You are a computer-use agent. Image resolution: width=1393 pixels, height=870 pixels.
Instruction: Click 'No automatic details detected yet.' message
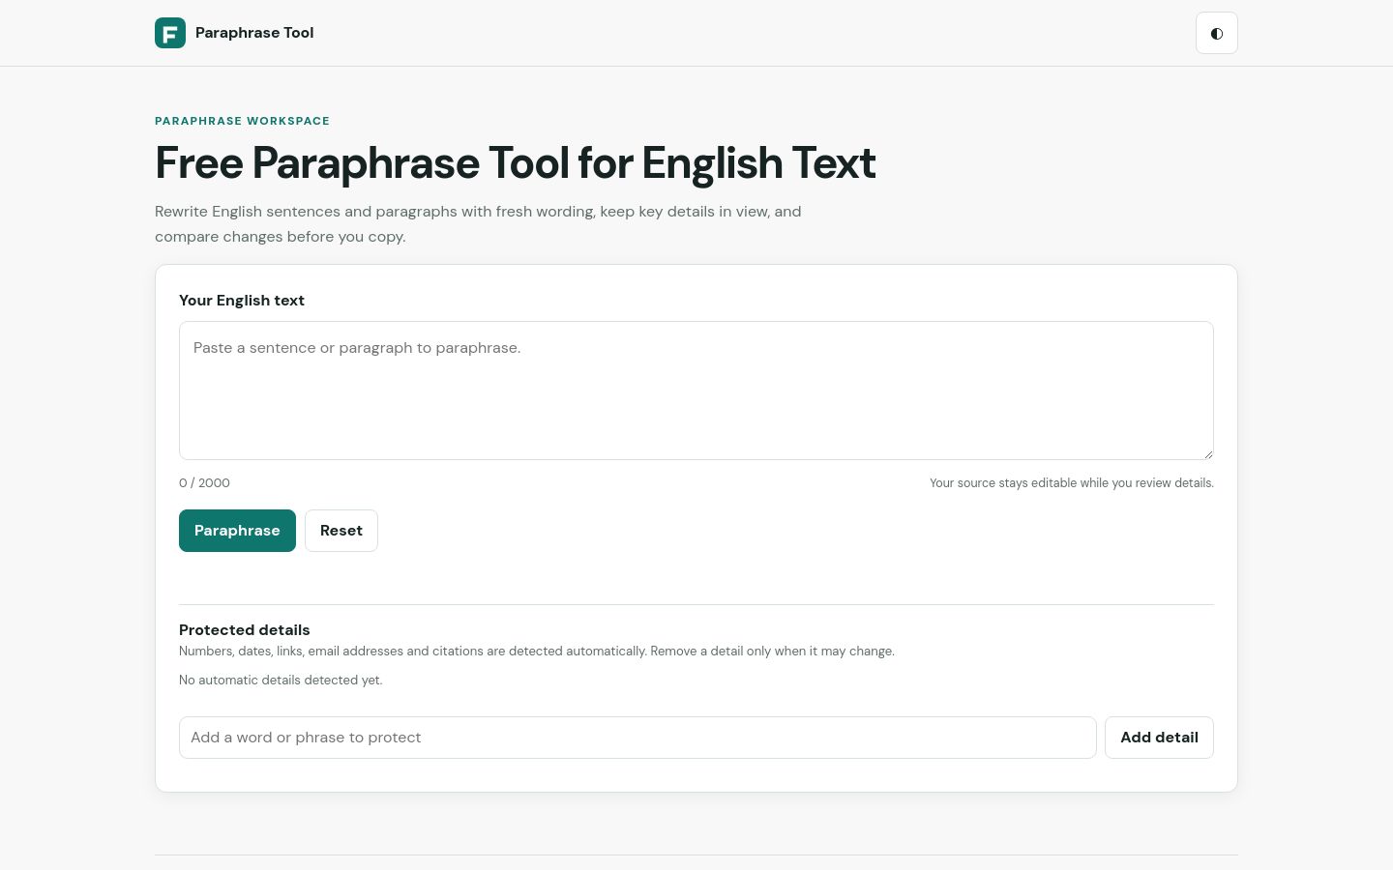281,681
